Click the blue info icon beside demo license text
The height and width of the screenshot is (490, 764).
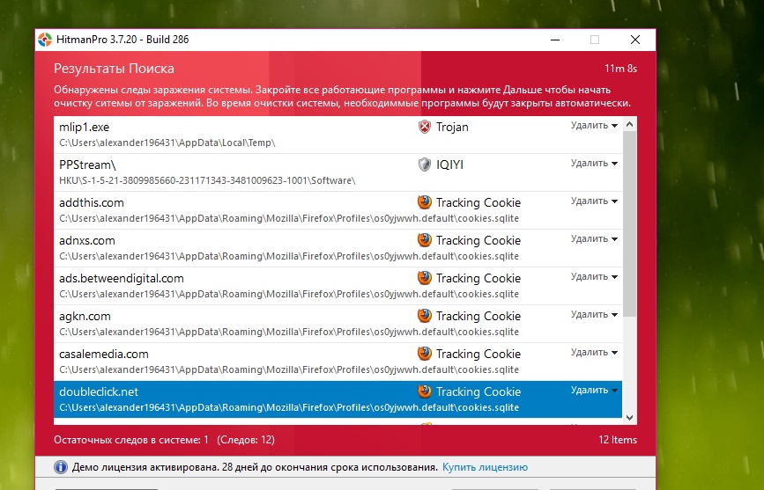point(61,467)
